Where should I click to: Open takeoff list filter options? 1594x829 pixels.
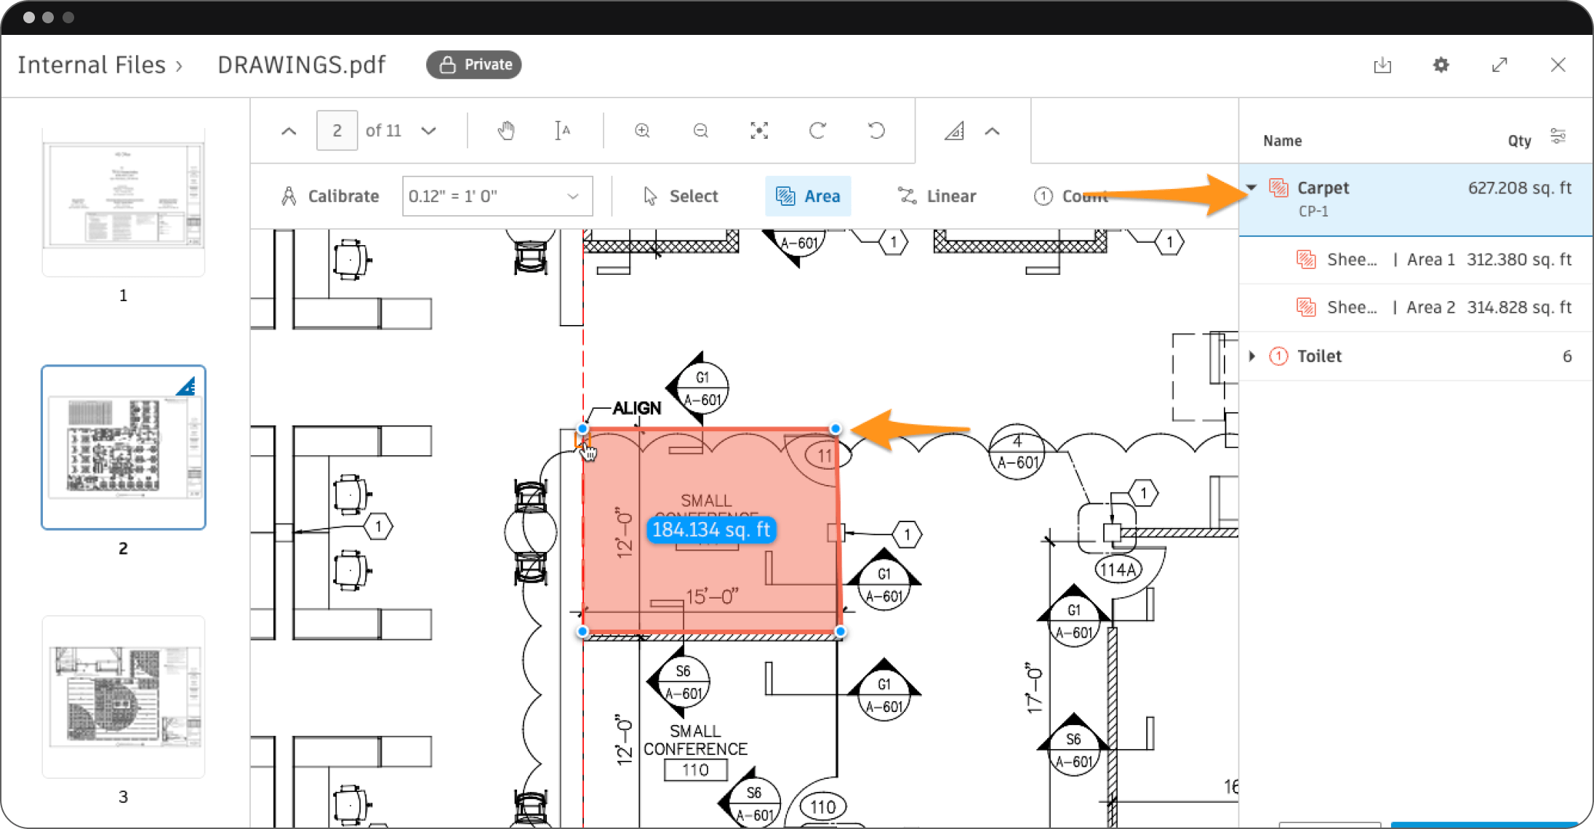1558,137
